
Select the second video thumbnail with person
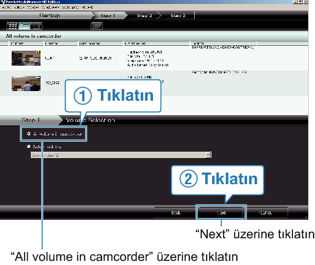pos(26,84)
